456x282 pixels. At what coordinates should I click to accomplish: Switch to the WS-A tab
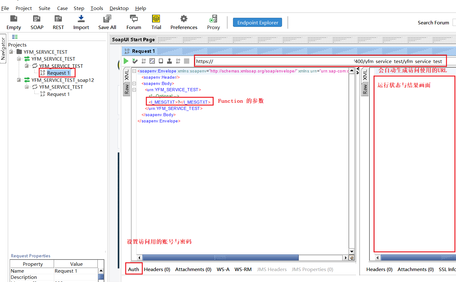[x=223, y=269]
